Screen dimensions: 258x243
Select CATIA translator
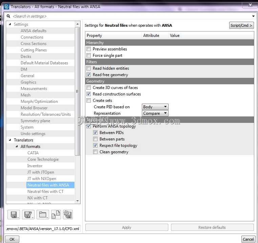33,153
